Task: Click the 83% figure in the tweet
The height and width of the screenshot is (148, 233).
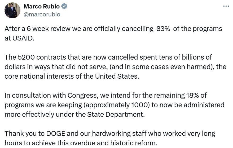Action: click(x=163, y=29)
